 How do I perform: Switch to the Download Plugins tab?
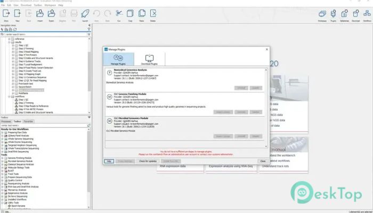tap(149, 60)
